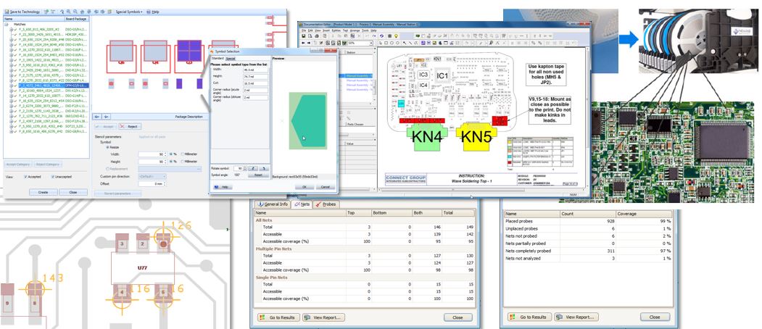This screenshot has height=329, width=762.
Task: Select the Resize radio button
Action: [109, 146]
